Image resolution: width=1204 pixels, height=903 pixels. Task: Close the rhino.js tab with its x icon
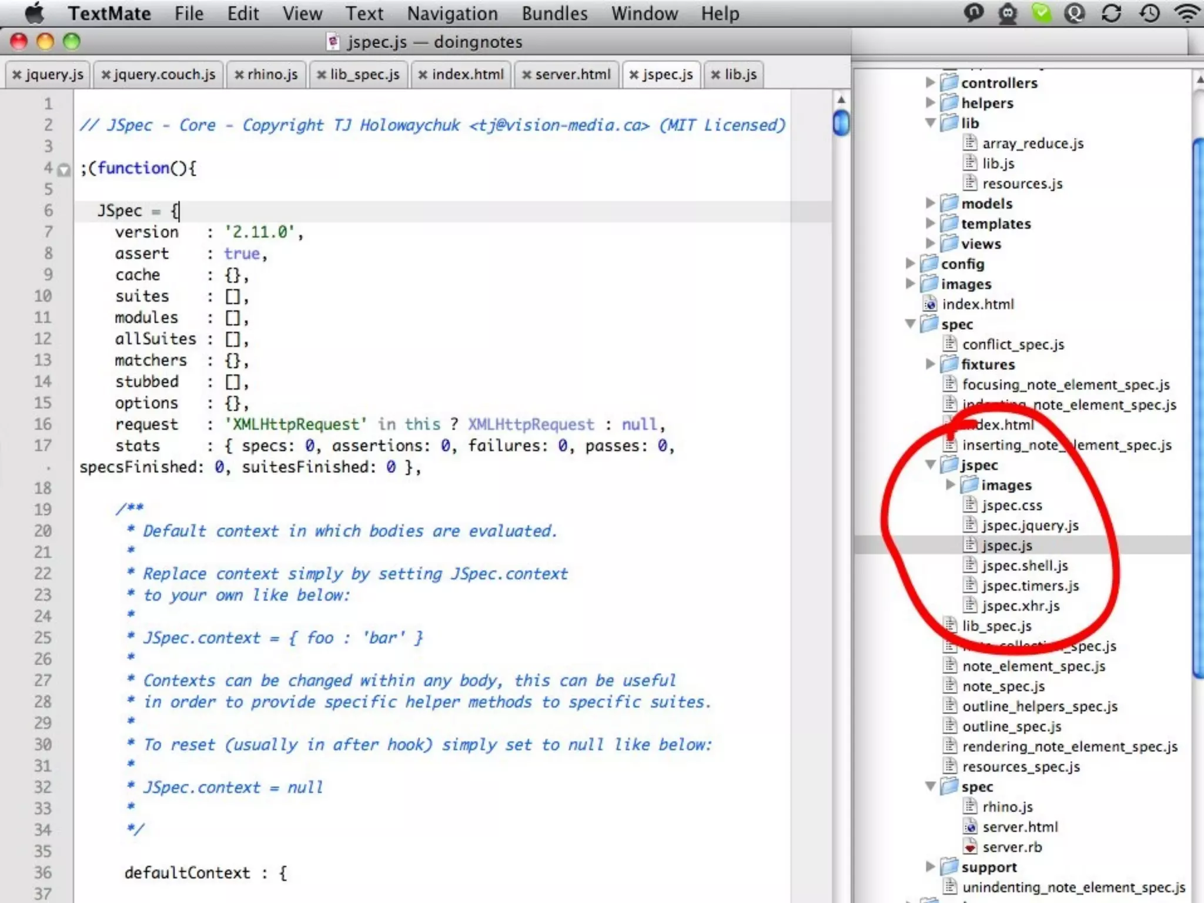(x=239, y=75)
